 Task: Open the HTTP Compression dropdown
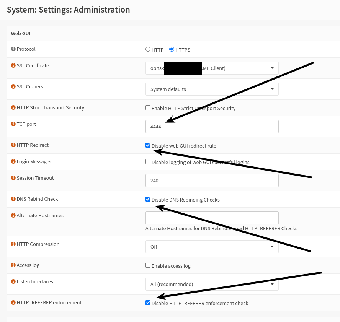[x=212, y=247]
